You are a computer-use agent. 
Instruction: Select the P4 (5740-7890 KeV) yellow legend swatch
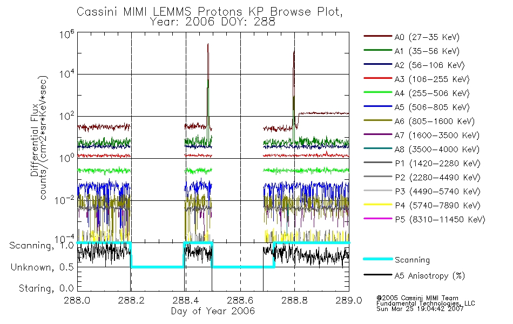[377, 205]
